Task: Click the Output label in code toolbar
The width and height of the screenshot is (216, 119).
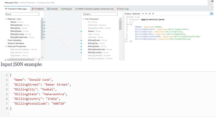Action: coord(128,14)
